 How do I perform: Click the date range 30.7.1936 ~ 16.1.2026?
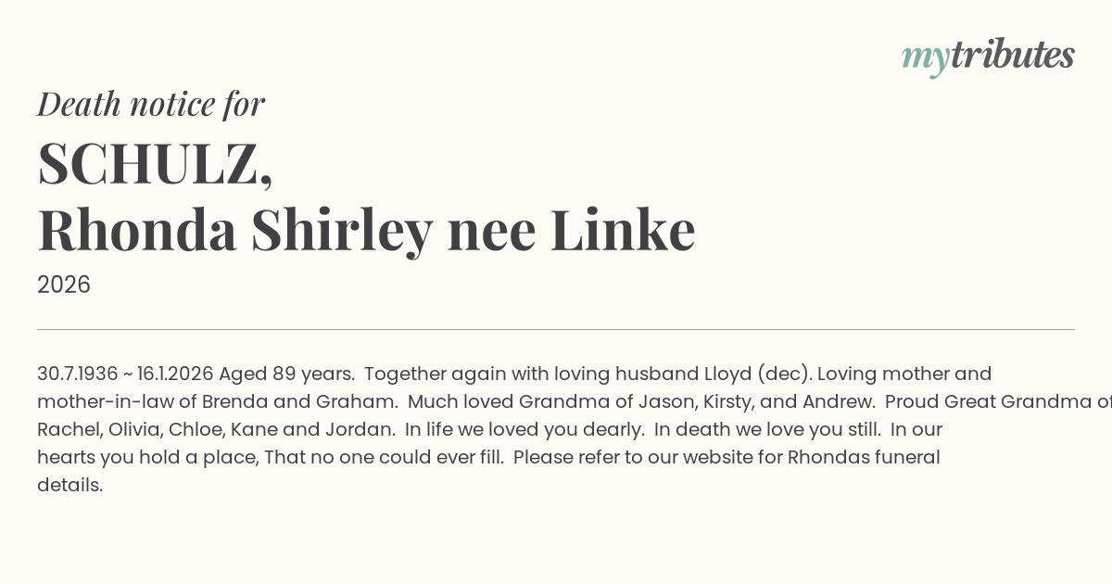pos(125,375)
